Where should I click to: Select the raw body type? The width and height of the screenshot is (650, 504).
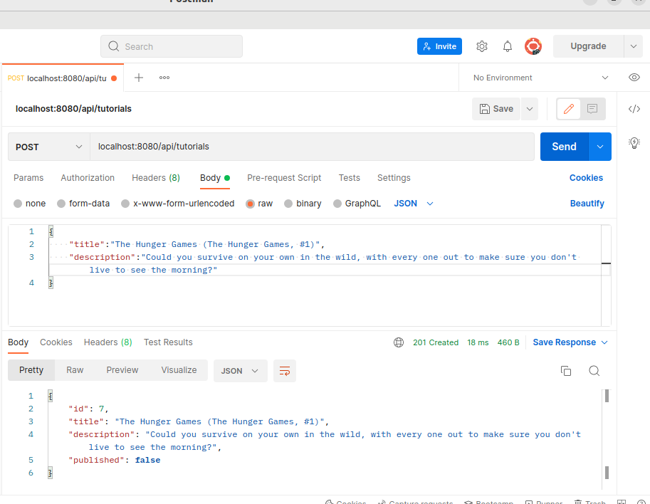pos(259,204)
